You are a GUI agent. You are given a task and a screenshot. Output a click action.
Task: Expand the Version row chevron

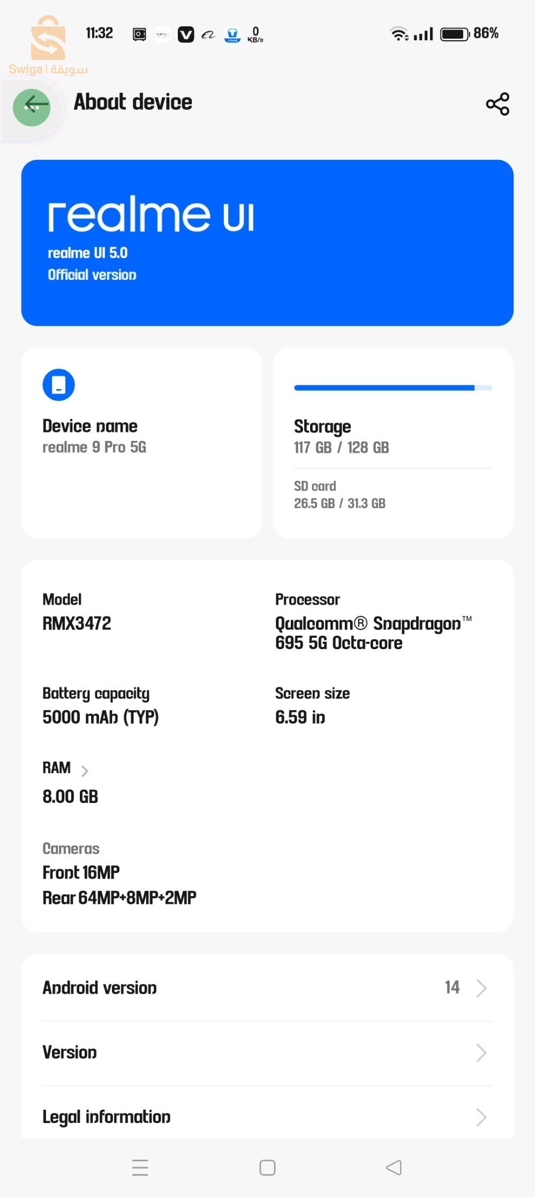coord(481,1053)
